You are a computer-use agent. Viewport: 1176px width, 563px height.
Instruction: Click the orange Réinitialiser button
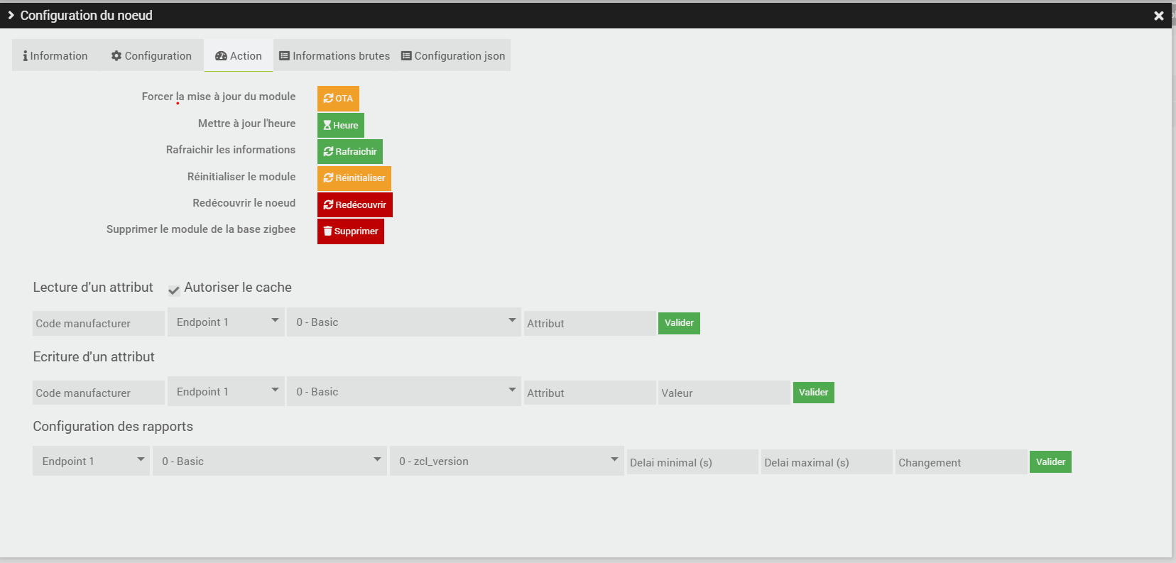pyautogui.click(x=354, y=178)
